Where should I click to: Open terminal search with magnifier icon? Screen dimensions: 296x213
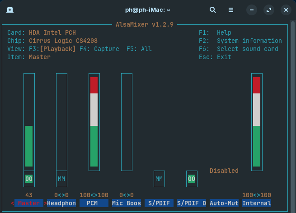[212, 10]
